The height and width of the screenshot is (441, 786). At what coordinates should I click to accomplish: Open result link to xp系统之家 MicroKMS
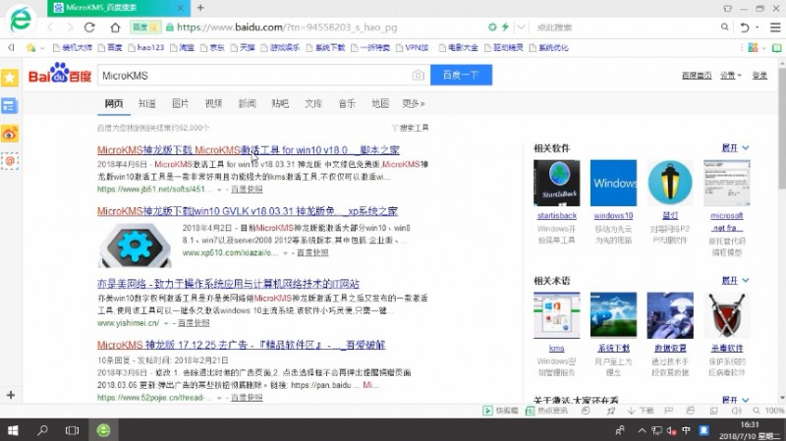click(248, 211)
